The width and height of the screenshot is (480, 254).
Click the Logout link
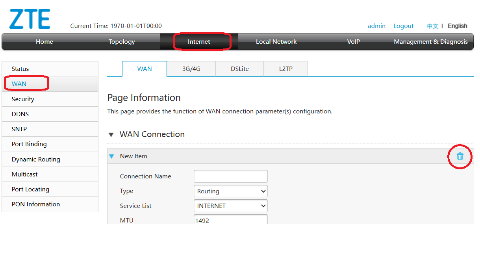point(403,26)
